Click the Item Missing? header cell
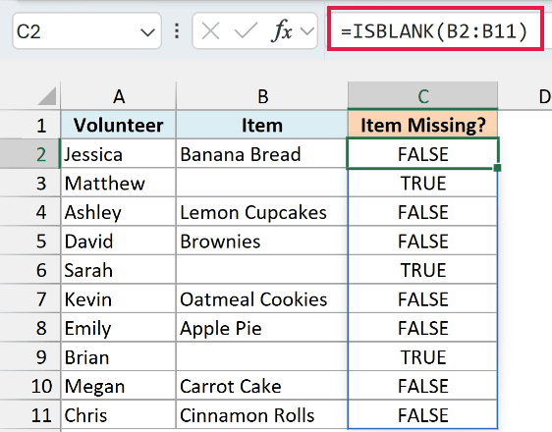The height and width of the screenshot is (432, 552). 422,126
